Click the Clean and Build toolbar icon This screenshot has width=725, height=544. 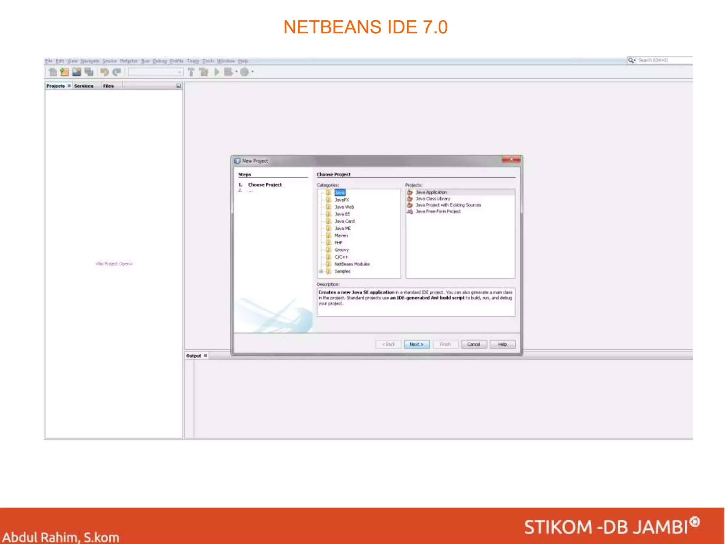pyautogui.click(x=204, y=72)
